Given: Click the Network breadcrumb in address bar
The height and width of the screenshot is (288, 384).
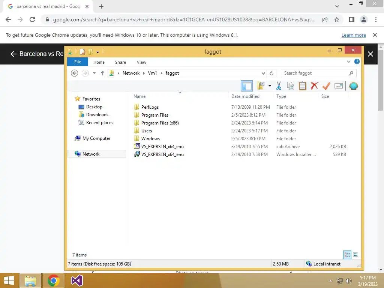Looking at the screenshot, I should coord(131,73).
